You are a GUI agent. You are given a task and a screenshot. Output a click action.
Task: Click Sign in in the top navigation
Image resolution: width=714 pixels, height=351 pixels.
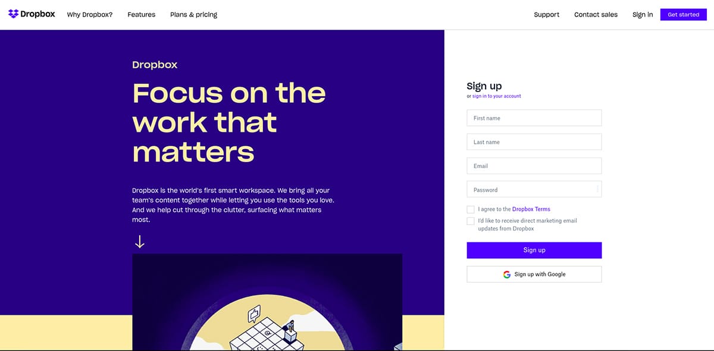(642, 15)
